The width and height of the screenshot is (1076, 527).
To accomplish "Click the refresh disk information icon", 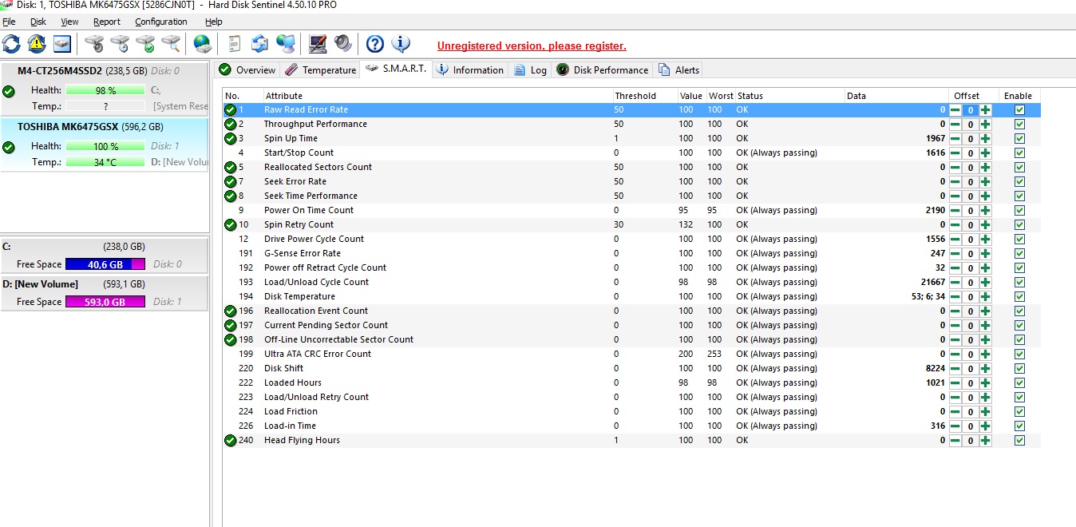I will click(10, 44).
